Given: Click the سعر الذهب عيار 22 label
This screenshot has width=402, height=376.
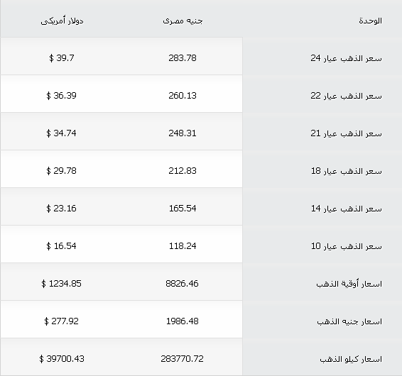Looking at the screenshot, I should (346, 96).
